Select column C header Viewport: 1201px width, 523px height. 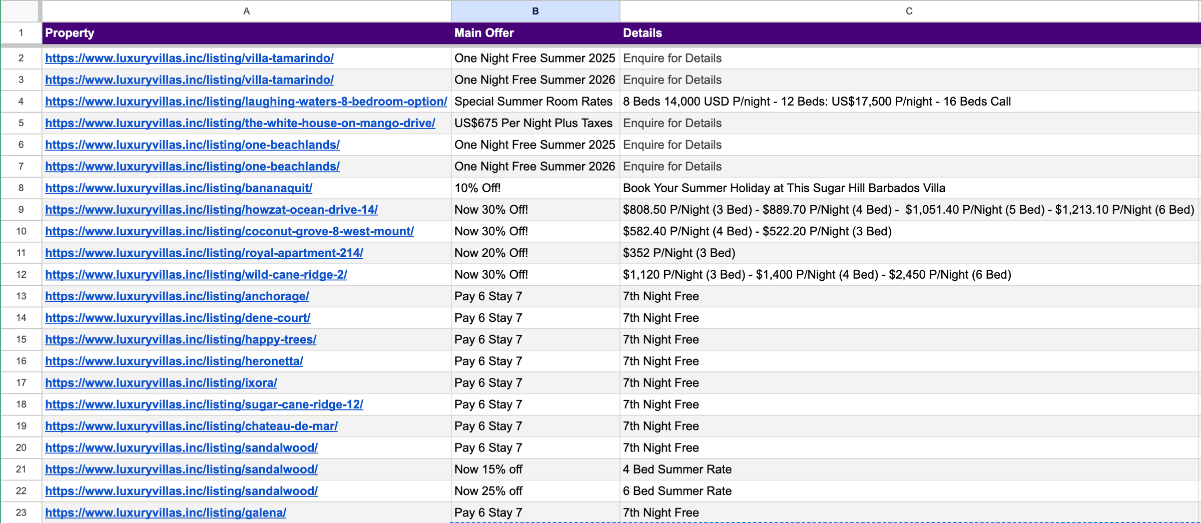[909, 11]
